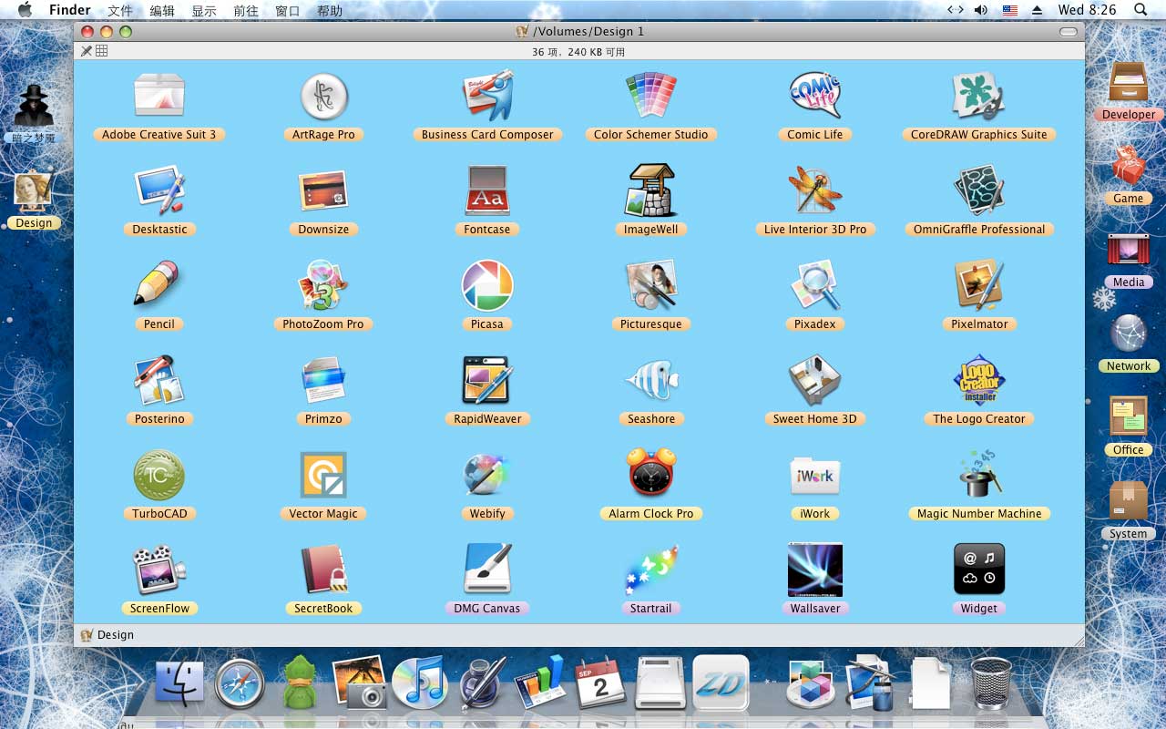Select the Live Interior 3D Pro icon
The image size is (1166, 729).
pyautogui.click(x=815, y=190)
